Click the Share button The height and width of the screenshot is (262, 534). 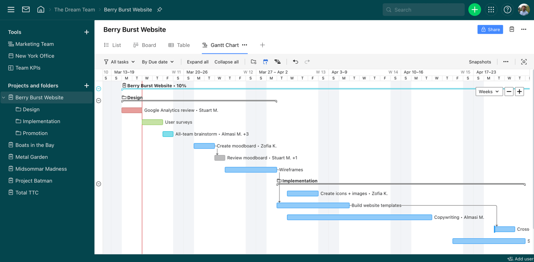click(490, 29)
